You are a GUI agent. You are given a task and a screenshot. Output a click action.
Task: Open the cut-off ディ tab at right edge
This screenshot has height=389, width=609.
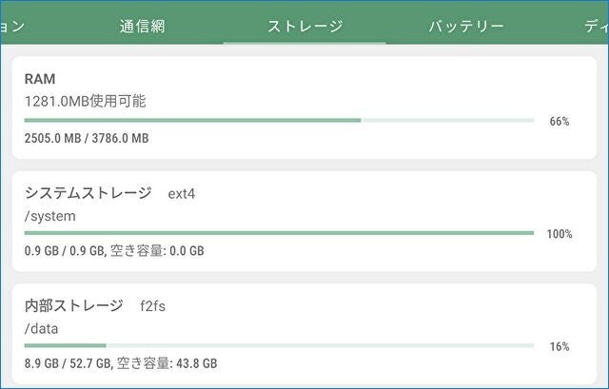point(596,26)
